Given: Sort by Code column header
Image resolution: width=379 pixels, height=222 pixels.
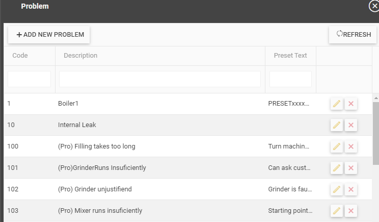Looking at the screenshot, I should pyautogui.click(x=20, y=56).
